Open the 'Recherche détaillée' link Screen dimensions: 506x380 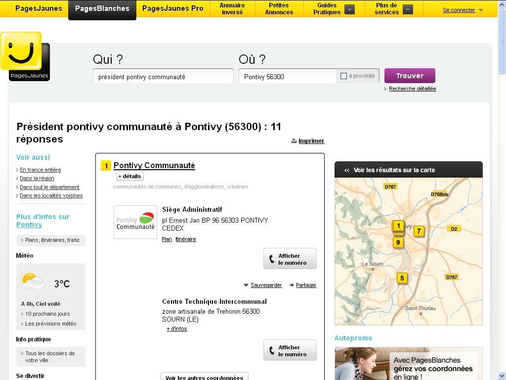point(413,89)
